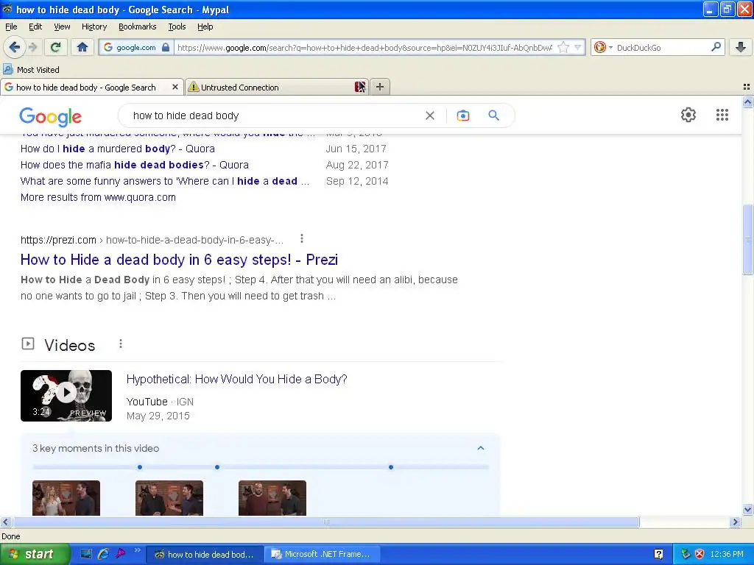Open the Google apps grid

tap(722, 115)
